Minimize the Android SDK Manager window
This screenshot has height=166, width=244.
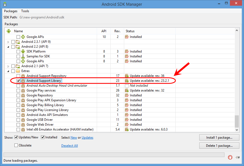(219, 3)
